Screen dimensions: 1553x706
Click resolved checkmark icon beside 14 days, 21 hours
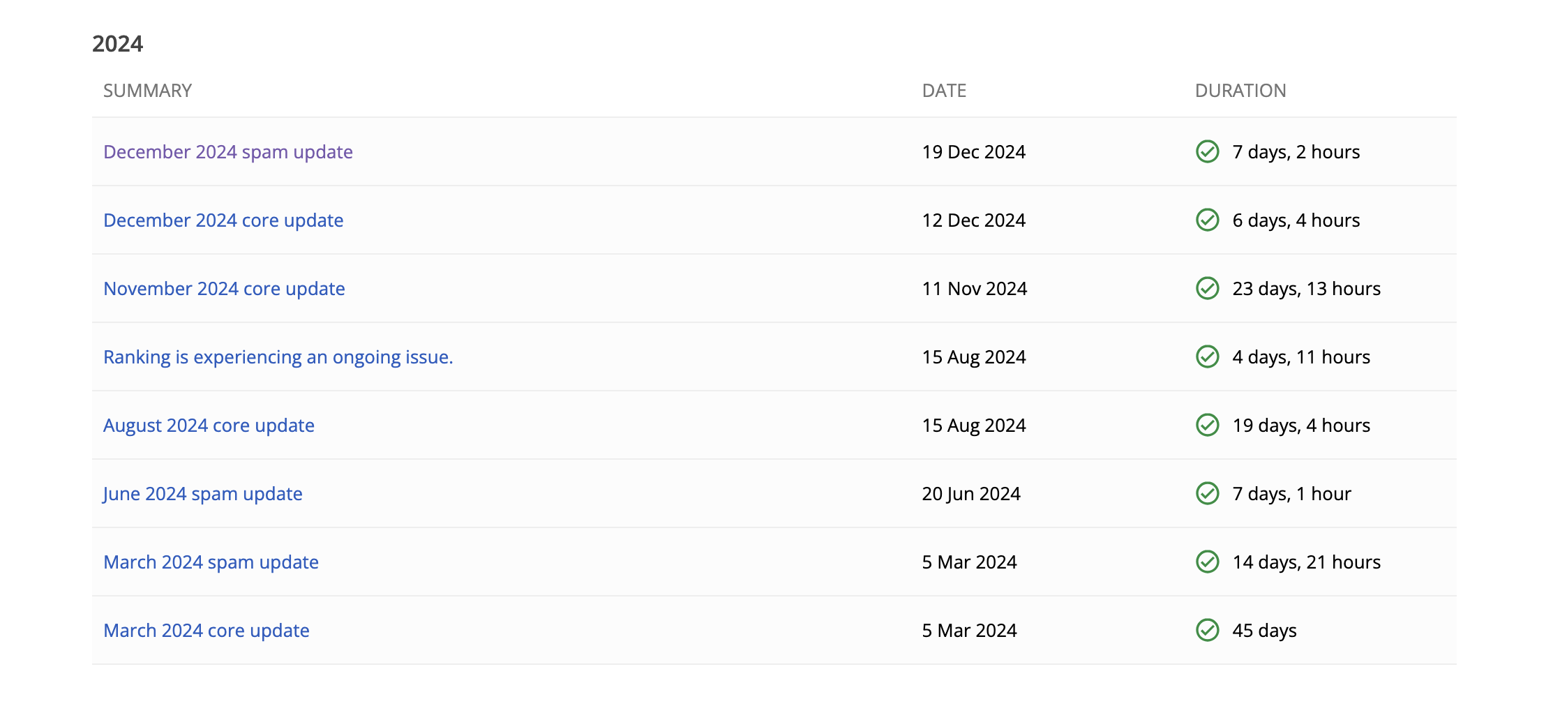(x=1208, y=562)
